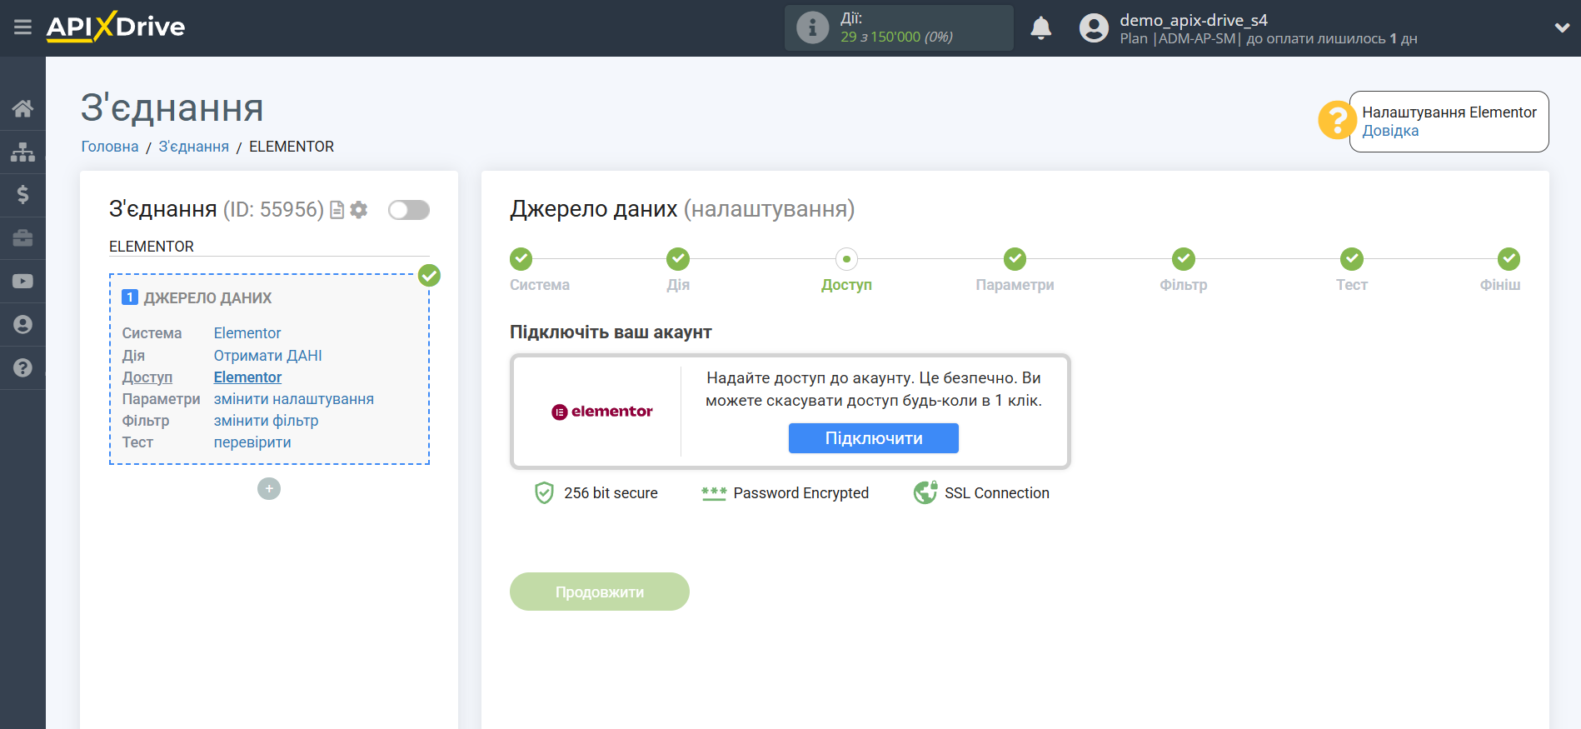Image resolution: width=1581 pixels, height=729 pixels.
Task: Click the Продовжити button
Action: 599,592
